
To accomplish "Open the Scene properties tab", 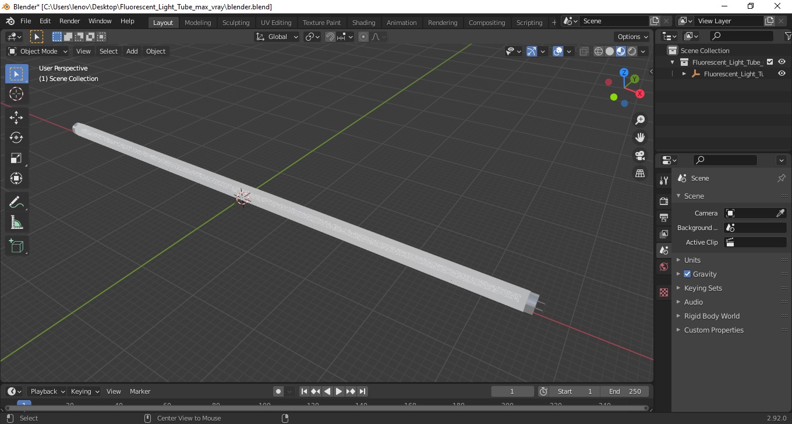I will tap(664, 250).
